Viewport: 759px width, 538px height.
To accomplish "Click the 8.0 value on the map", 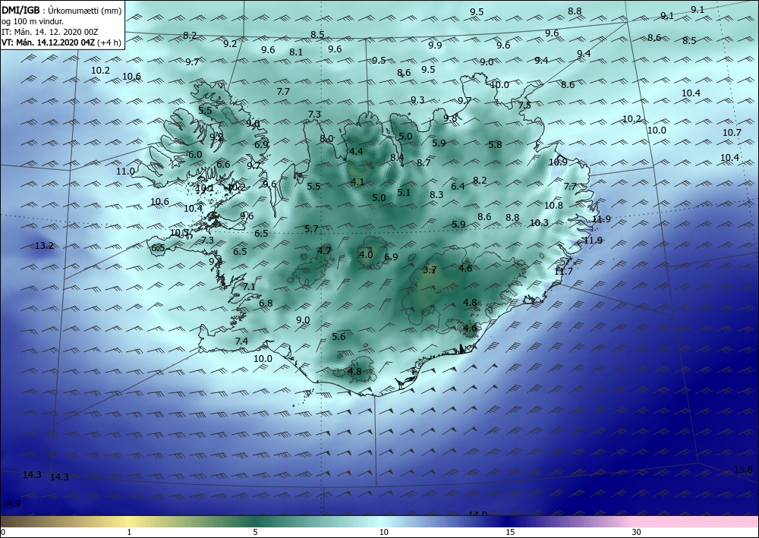I will point(326,138).
